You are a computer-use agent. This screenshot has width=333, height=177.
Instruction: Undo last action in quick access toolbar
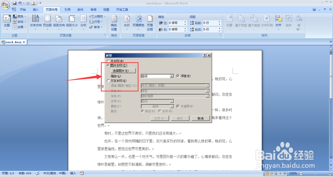(x=20, y=3)
